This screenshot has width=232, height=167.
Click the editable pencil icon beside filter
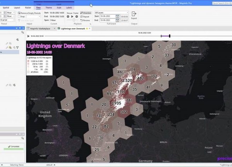coord(7,47)
